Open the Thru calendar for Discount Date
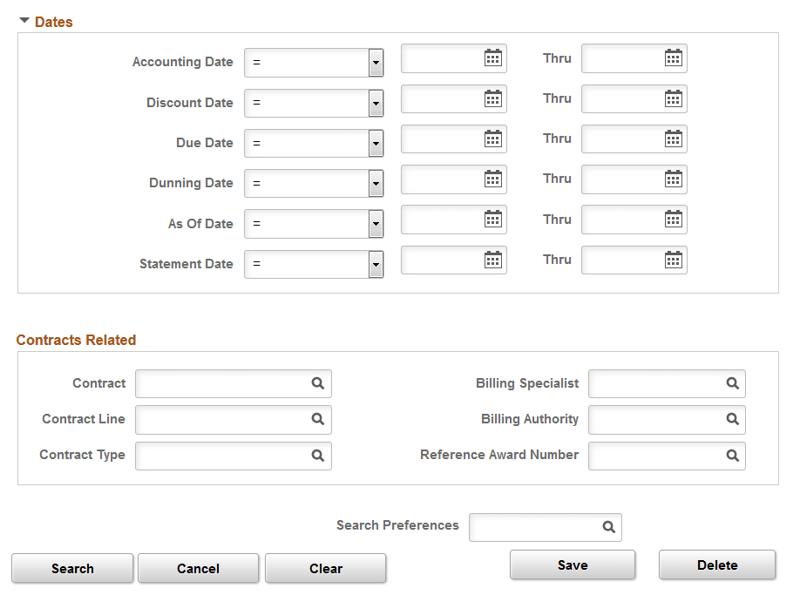This screenshot has width=800, height=595. tap(673, 98)
